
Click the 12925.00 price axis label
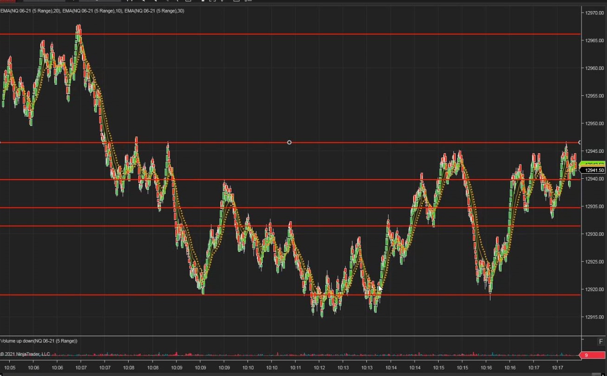click(x=594, y=262)
